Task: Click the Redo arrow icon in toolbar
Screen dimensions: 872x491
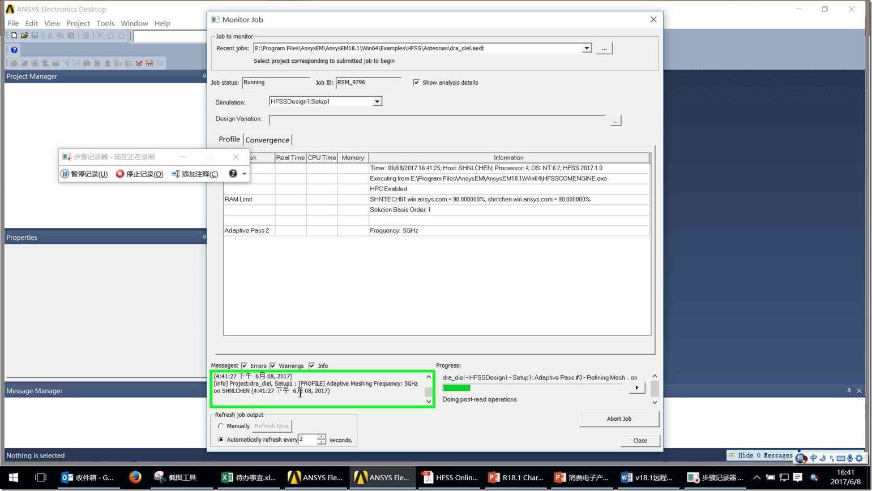Action: (121, 36)
